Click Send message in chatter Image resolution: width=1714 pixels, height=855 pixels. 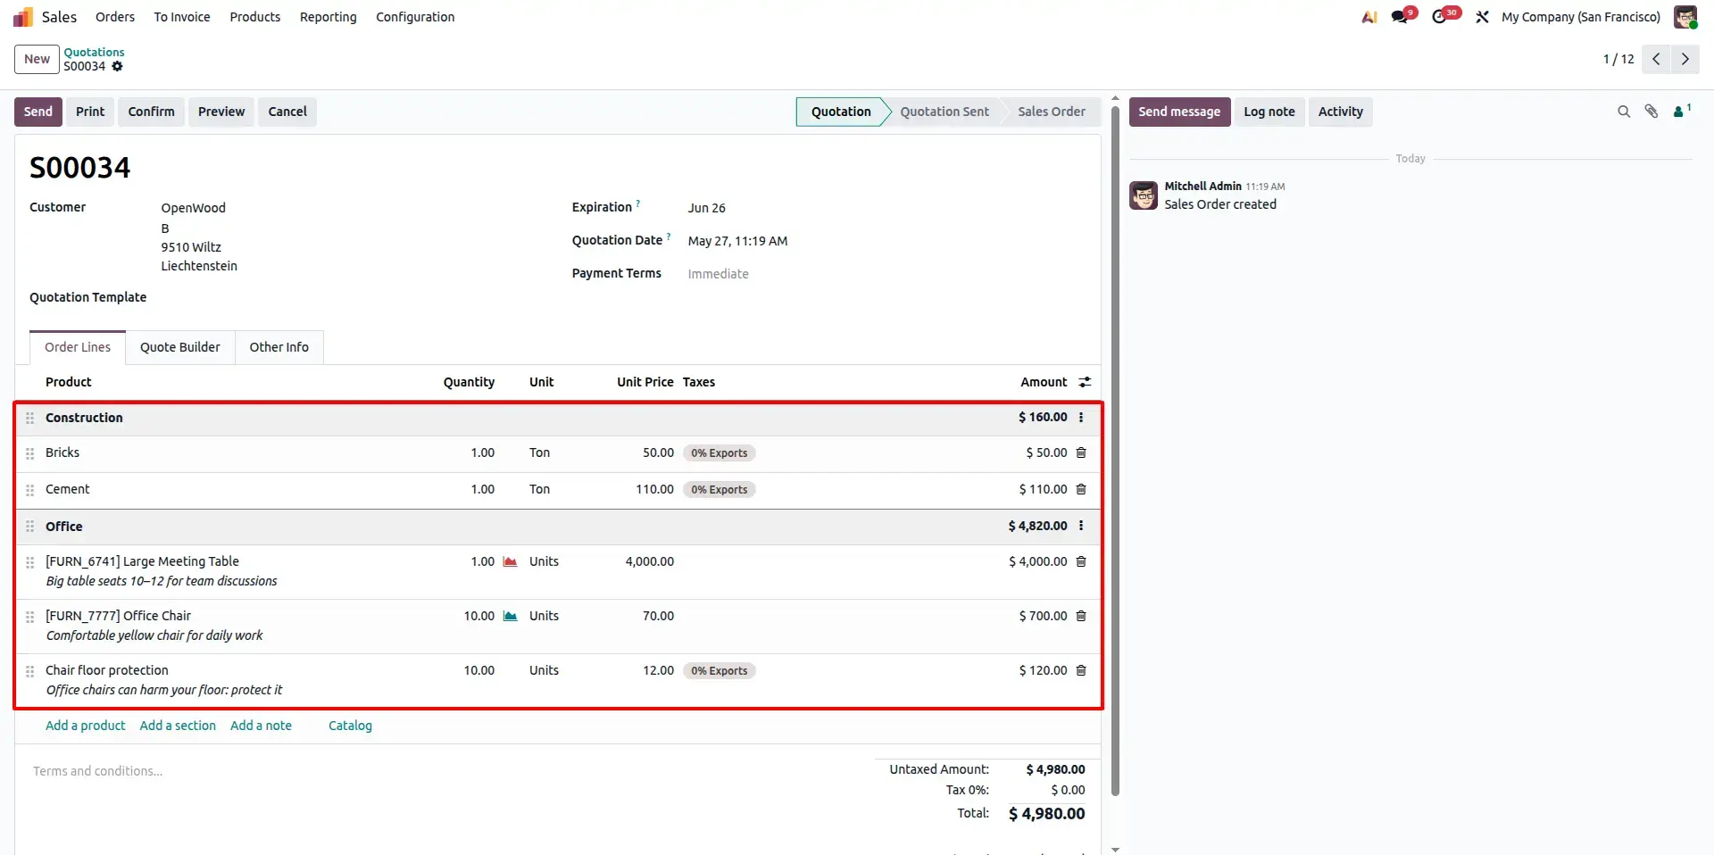click(1179, 112)
